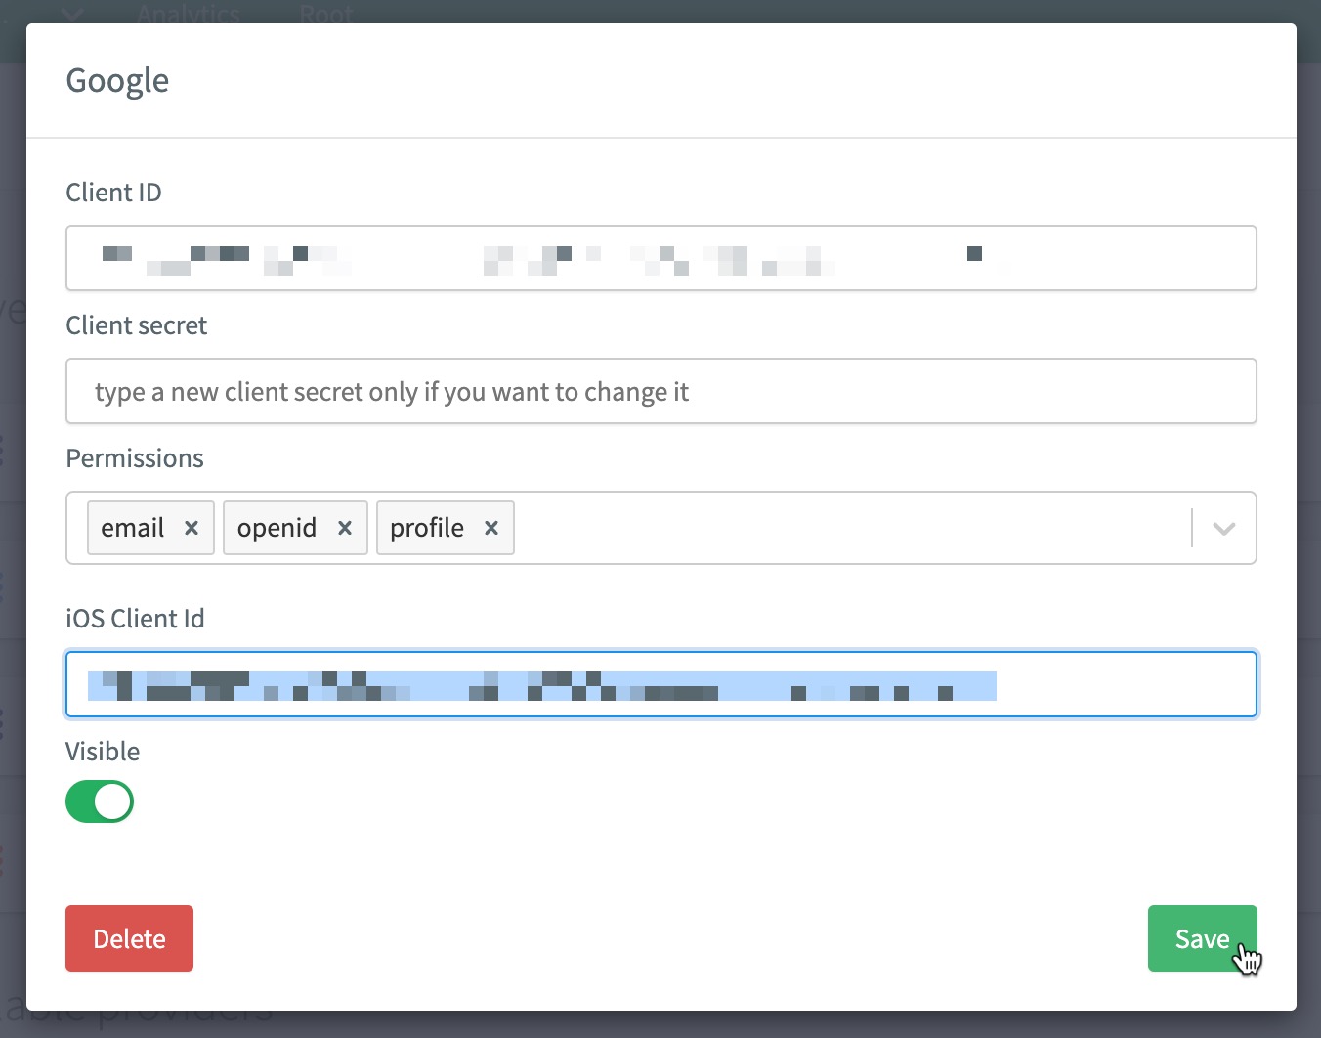Select the profile permission chip
1321x1038 pixels.
coord(427,528)
